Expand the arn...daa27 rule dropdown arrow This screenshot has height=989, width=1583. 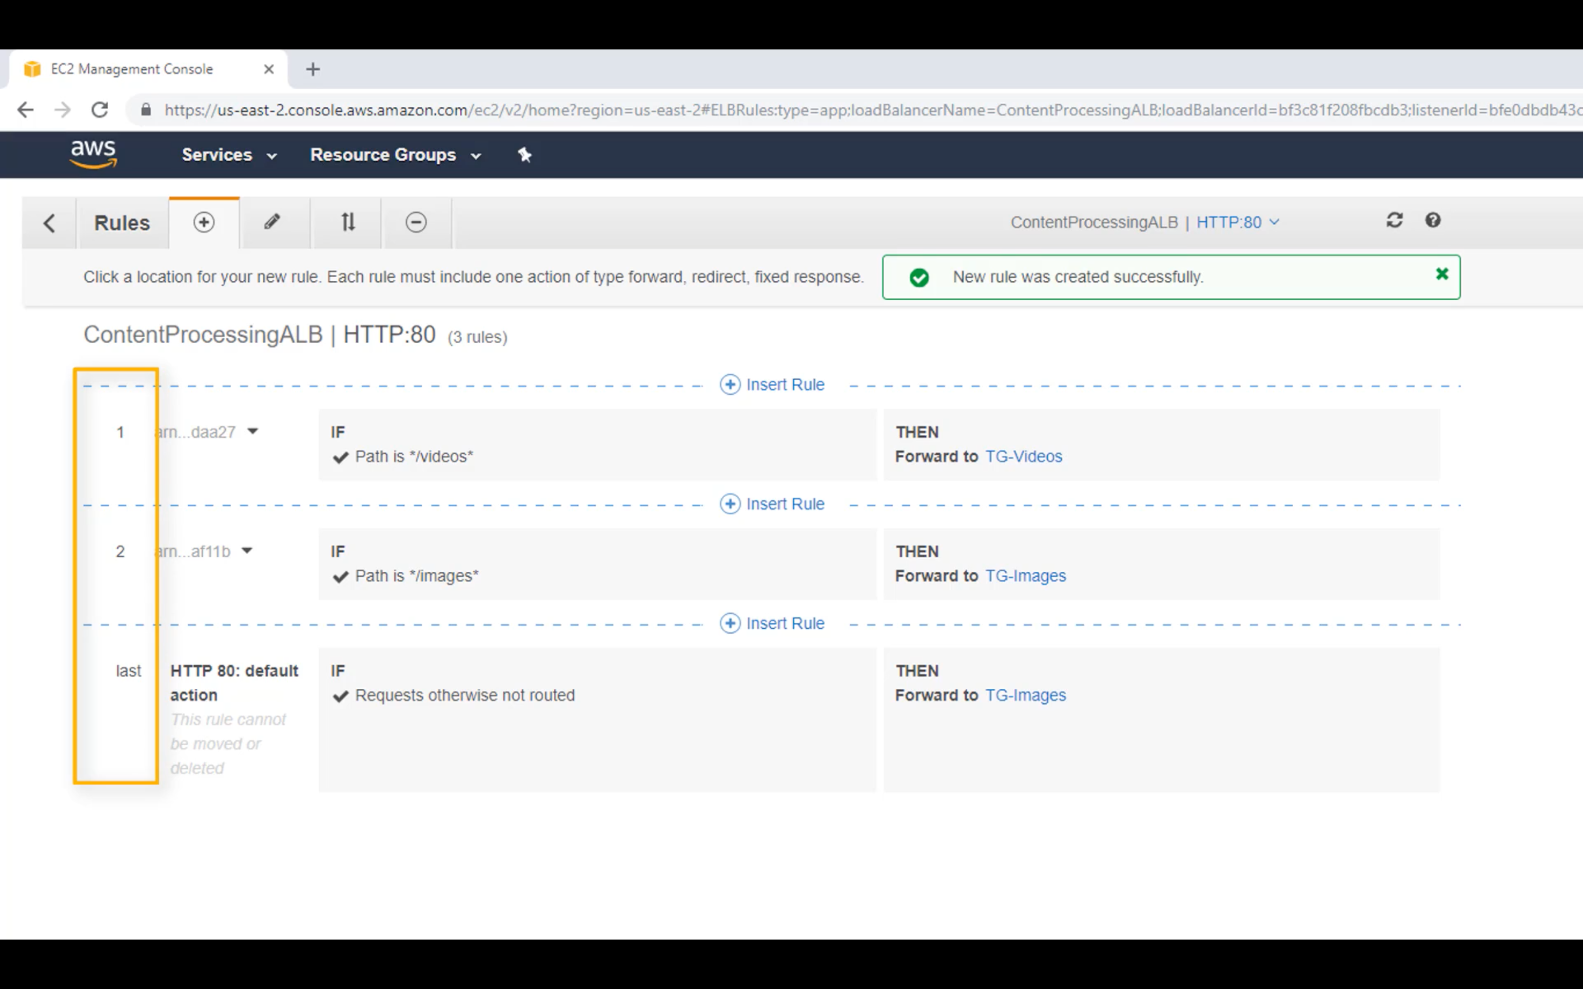253,432
